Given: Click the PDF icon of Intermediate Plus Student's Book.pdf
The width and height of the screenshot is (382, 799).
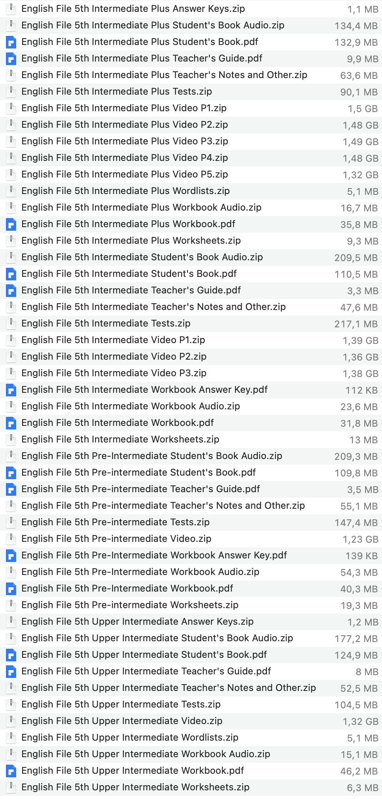Looking at the screenshot, I should click(11, 42).
